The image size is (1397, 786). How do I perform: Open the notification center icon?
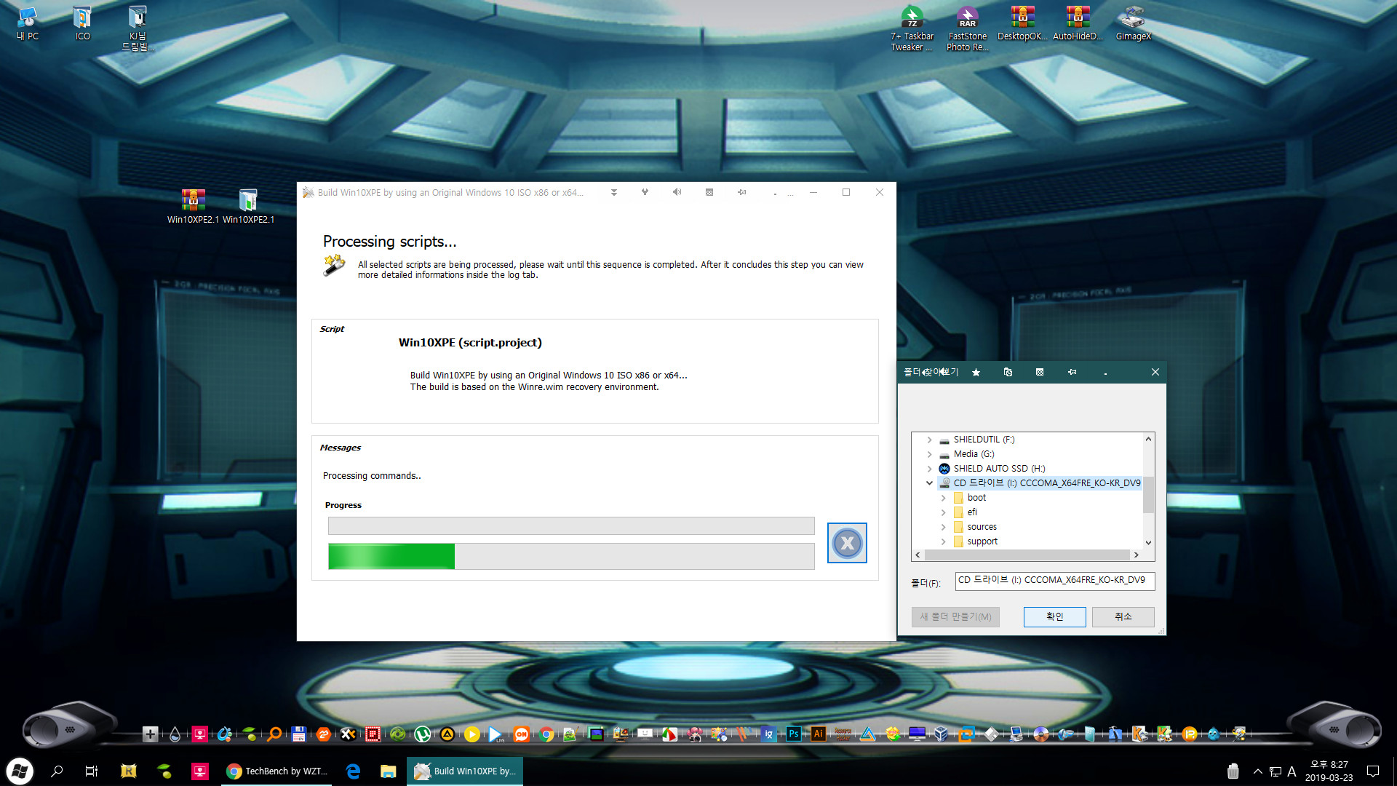click(x=1373, y=771)
